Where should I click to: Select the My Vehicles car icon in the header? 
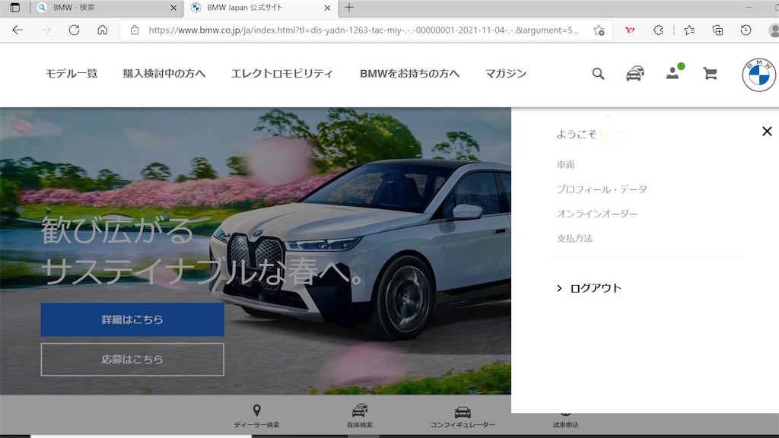click(x=635, y=74)
